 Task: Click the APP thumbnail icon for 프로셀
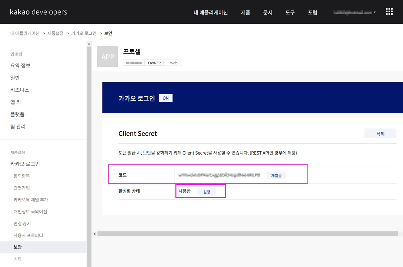tap(107, 56)
